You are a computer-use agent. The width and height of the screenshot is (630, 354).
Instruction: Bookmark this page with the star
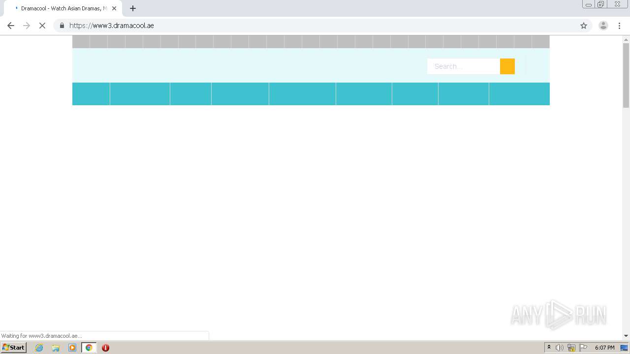[584, 26]
